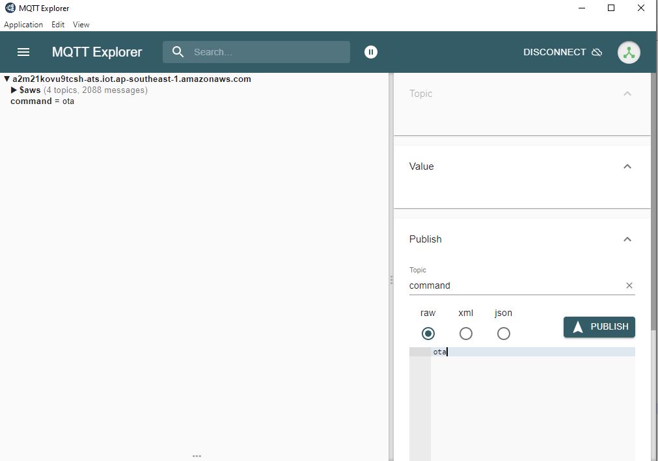Image resolution: width=658 pixels, height=461 pixels.
Task: Click the PUBLISH button
Action: pyautogui.click(x=599, y=327)
